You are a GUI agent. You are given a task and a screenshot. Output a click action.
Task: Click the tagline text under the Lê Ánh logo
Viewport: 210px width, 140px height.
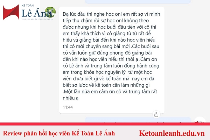[37, 19]
